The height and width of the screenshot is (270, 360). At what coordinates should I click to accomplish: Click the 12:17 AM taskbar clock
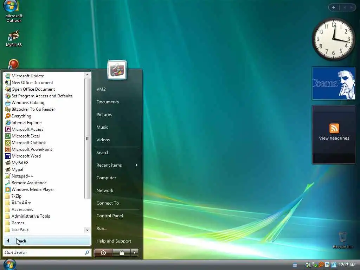click(347, 265)
